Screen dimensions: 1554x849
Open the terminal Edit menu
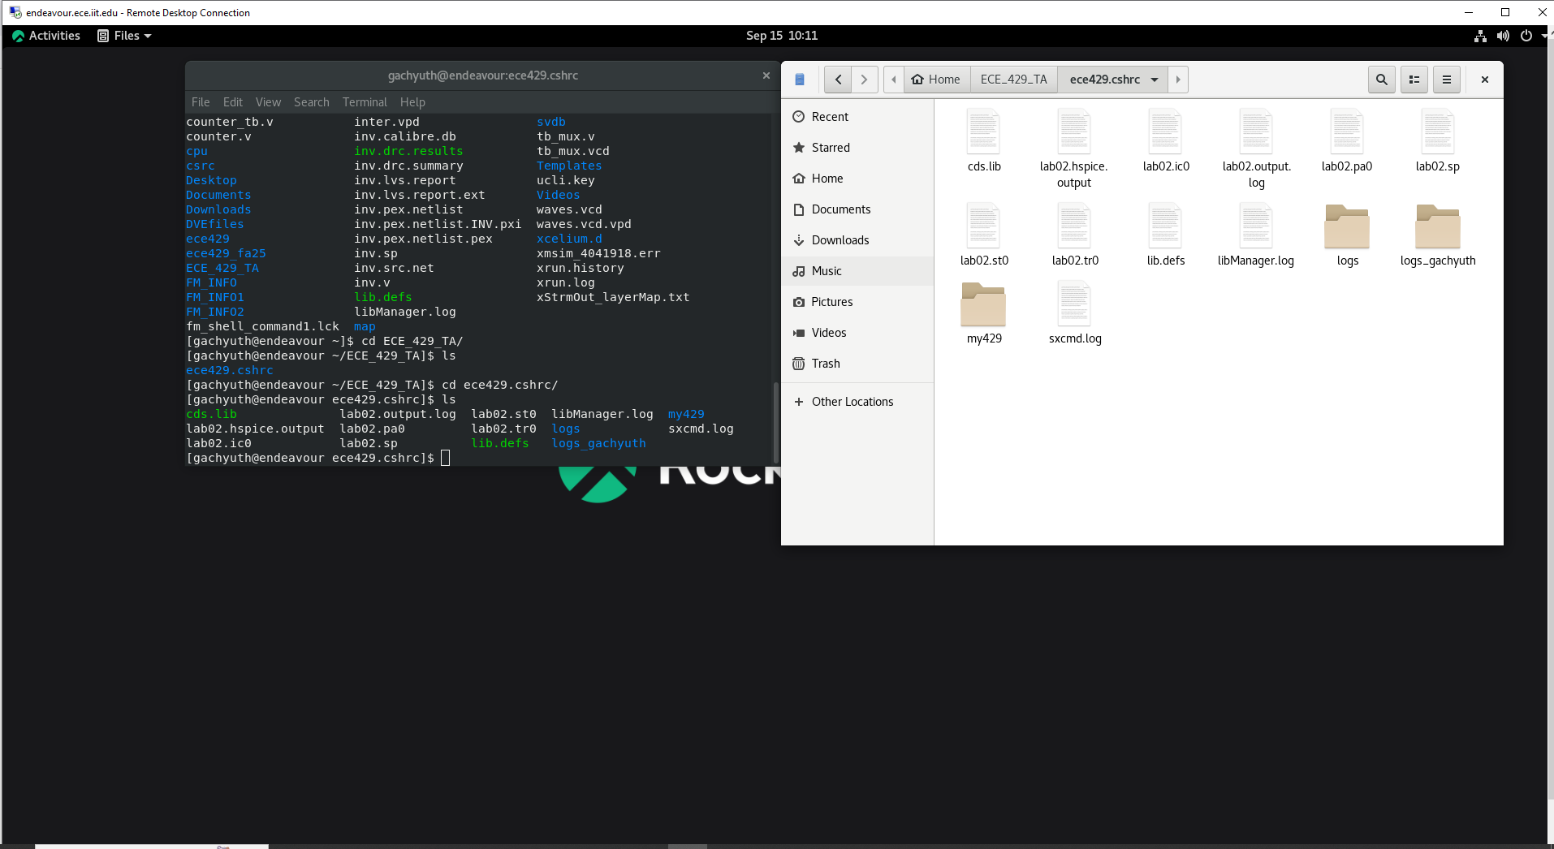[233, 102]
